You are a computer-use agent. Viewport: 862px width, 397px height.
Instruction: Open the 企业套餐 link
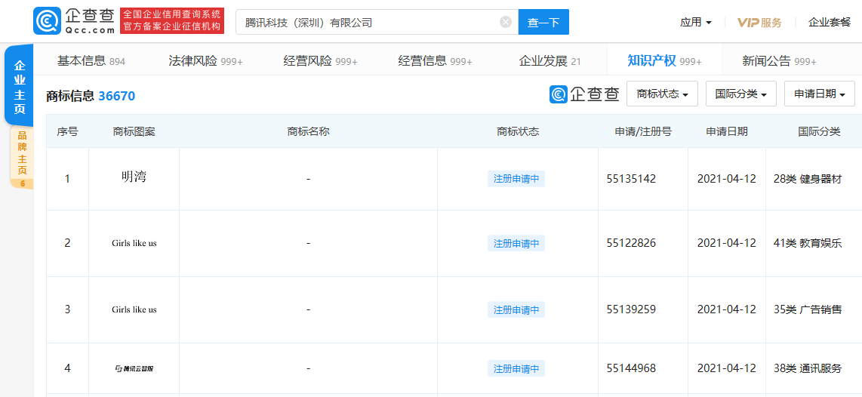830,23
